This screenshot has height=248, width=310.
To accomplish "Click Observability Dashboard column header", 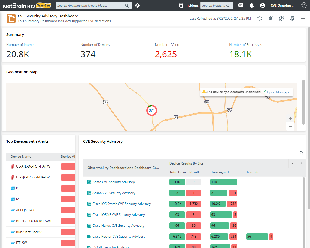I will [123, 168].
